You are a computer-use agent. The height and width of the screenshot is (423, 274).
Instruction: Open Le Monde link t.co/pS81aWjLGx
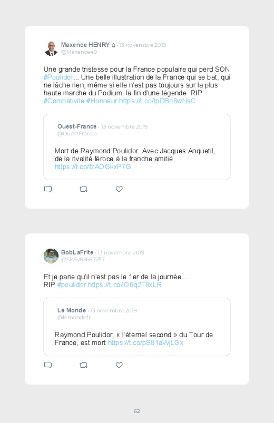(x=145, y=343)
